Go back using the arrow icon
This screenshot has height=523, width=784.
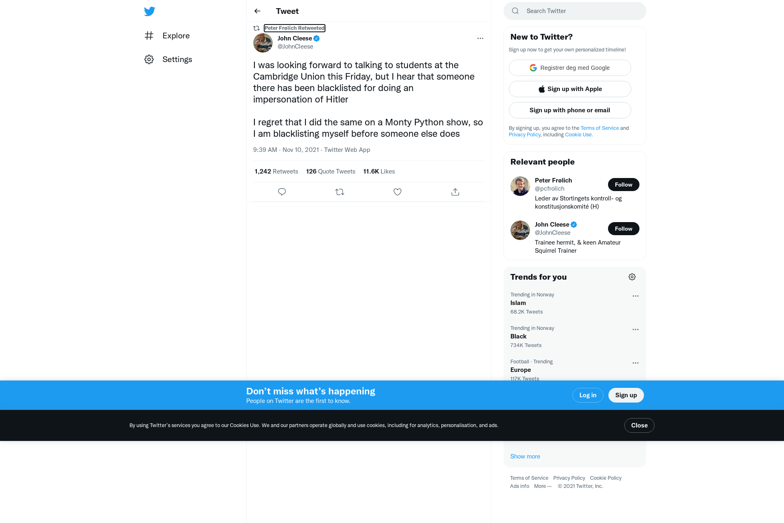pyautogui.click(x=257, y=11)
